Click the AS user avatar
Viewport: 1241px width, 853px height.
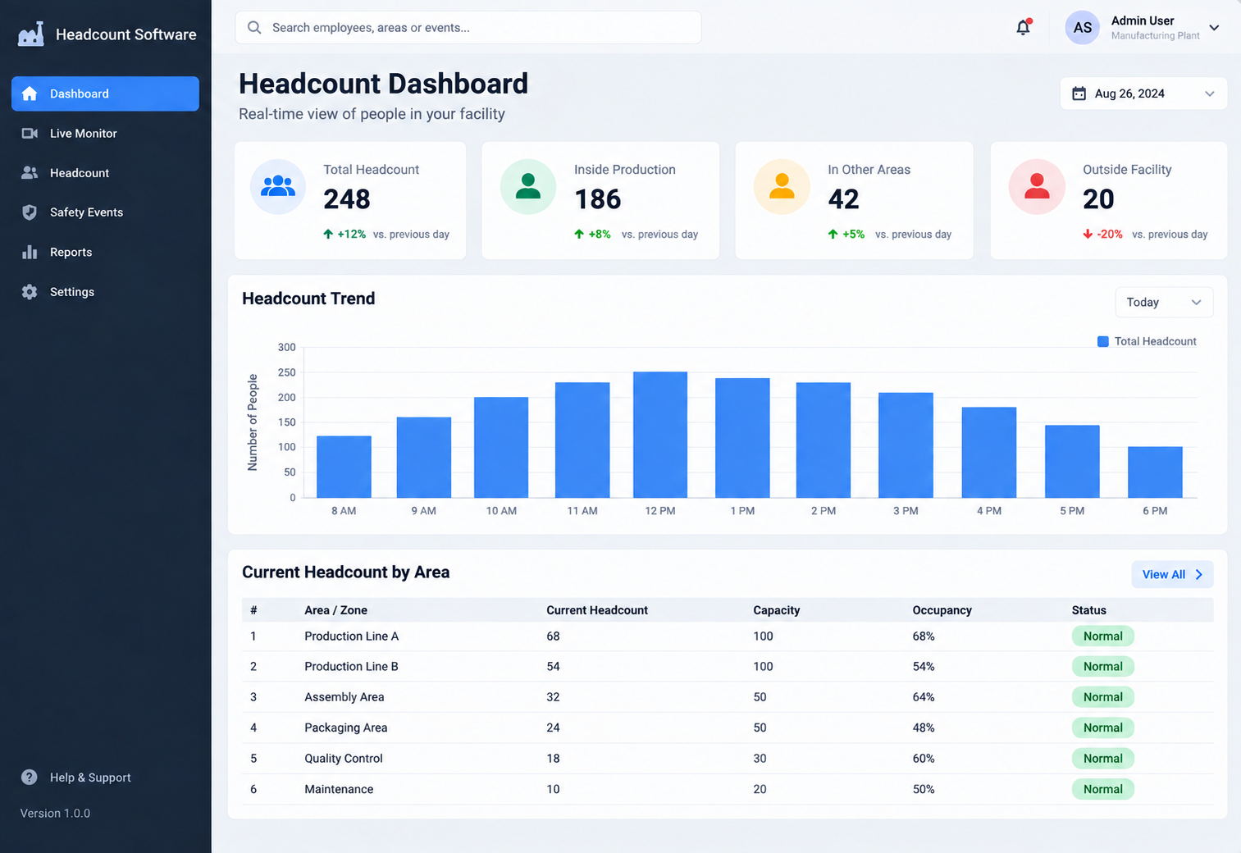tap(1082, 27)
